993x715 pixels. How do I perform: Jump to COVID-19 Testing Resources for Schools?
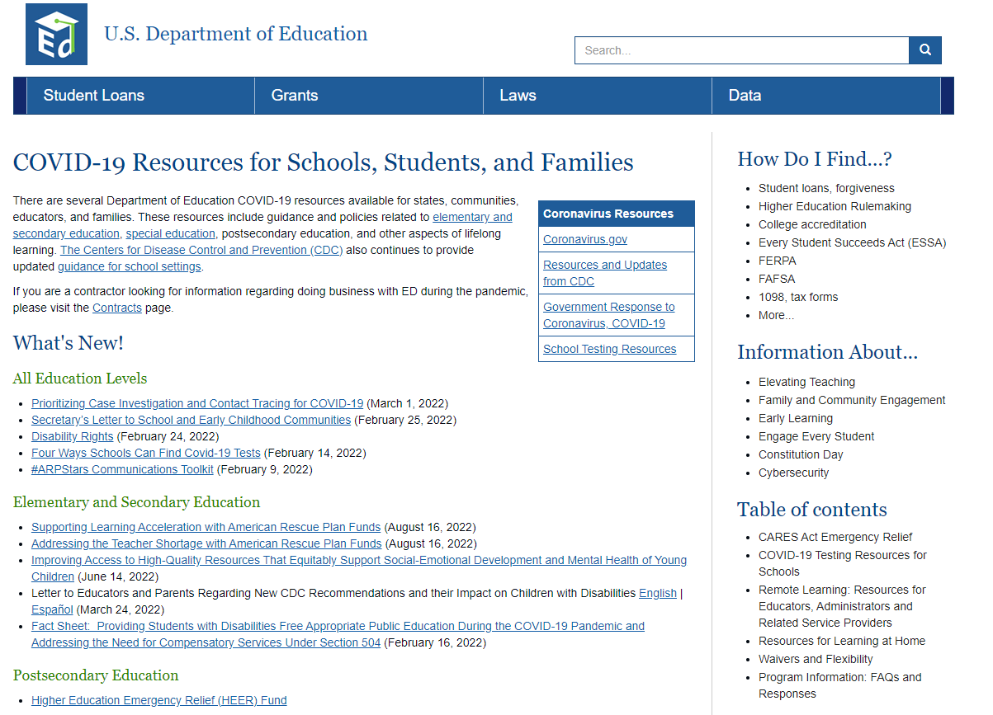point(843,563)
